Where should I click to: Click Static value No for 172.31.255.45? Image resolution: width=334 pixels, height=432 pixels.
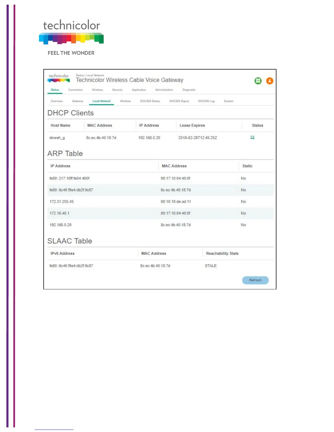coord(243,202)
